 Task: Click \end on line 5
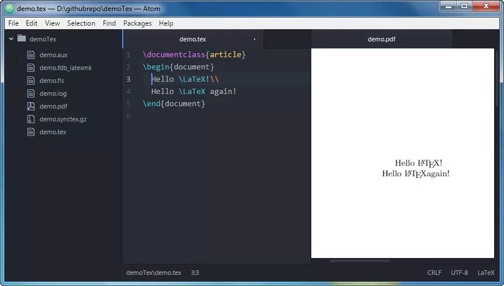tap(152, 103)
